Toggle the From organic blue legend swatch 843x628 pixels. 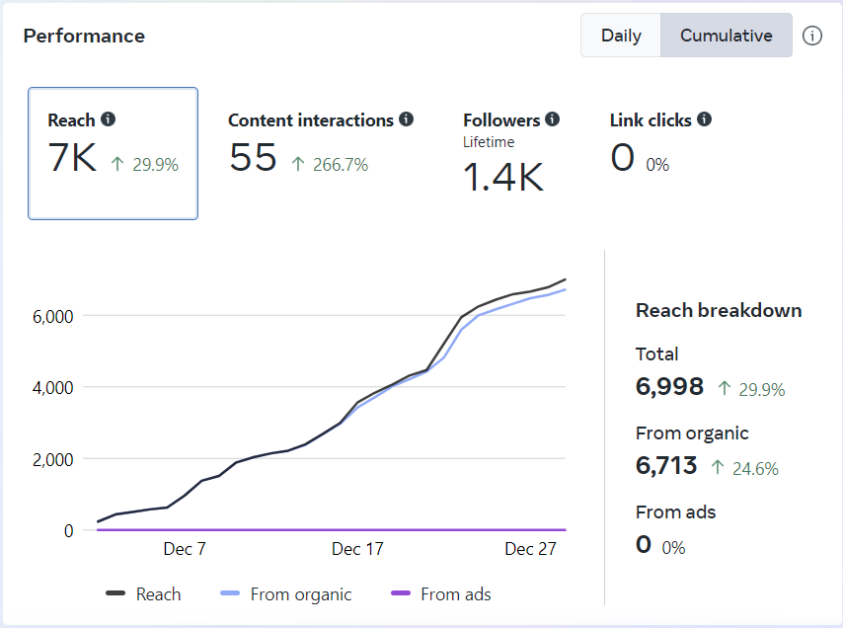(x=230, y=593)
